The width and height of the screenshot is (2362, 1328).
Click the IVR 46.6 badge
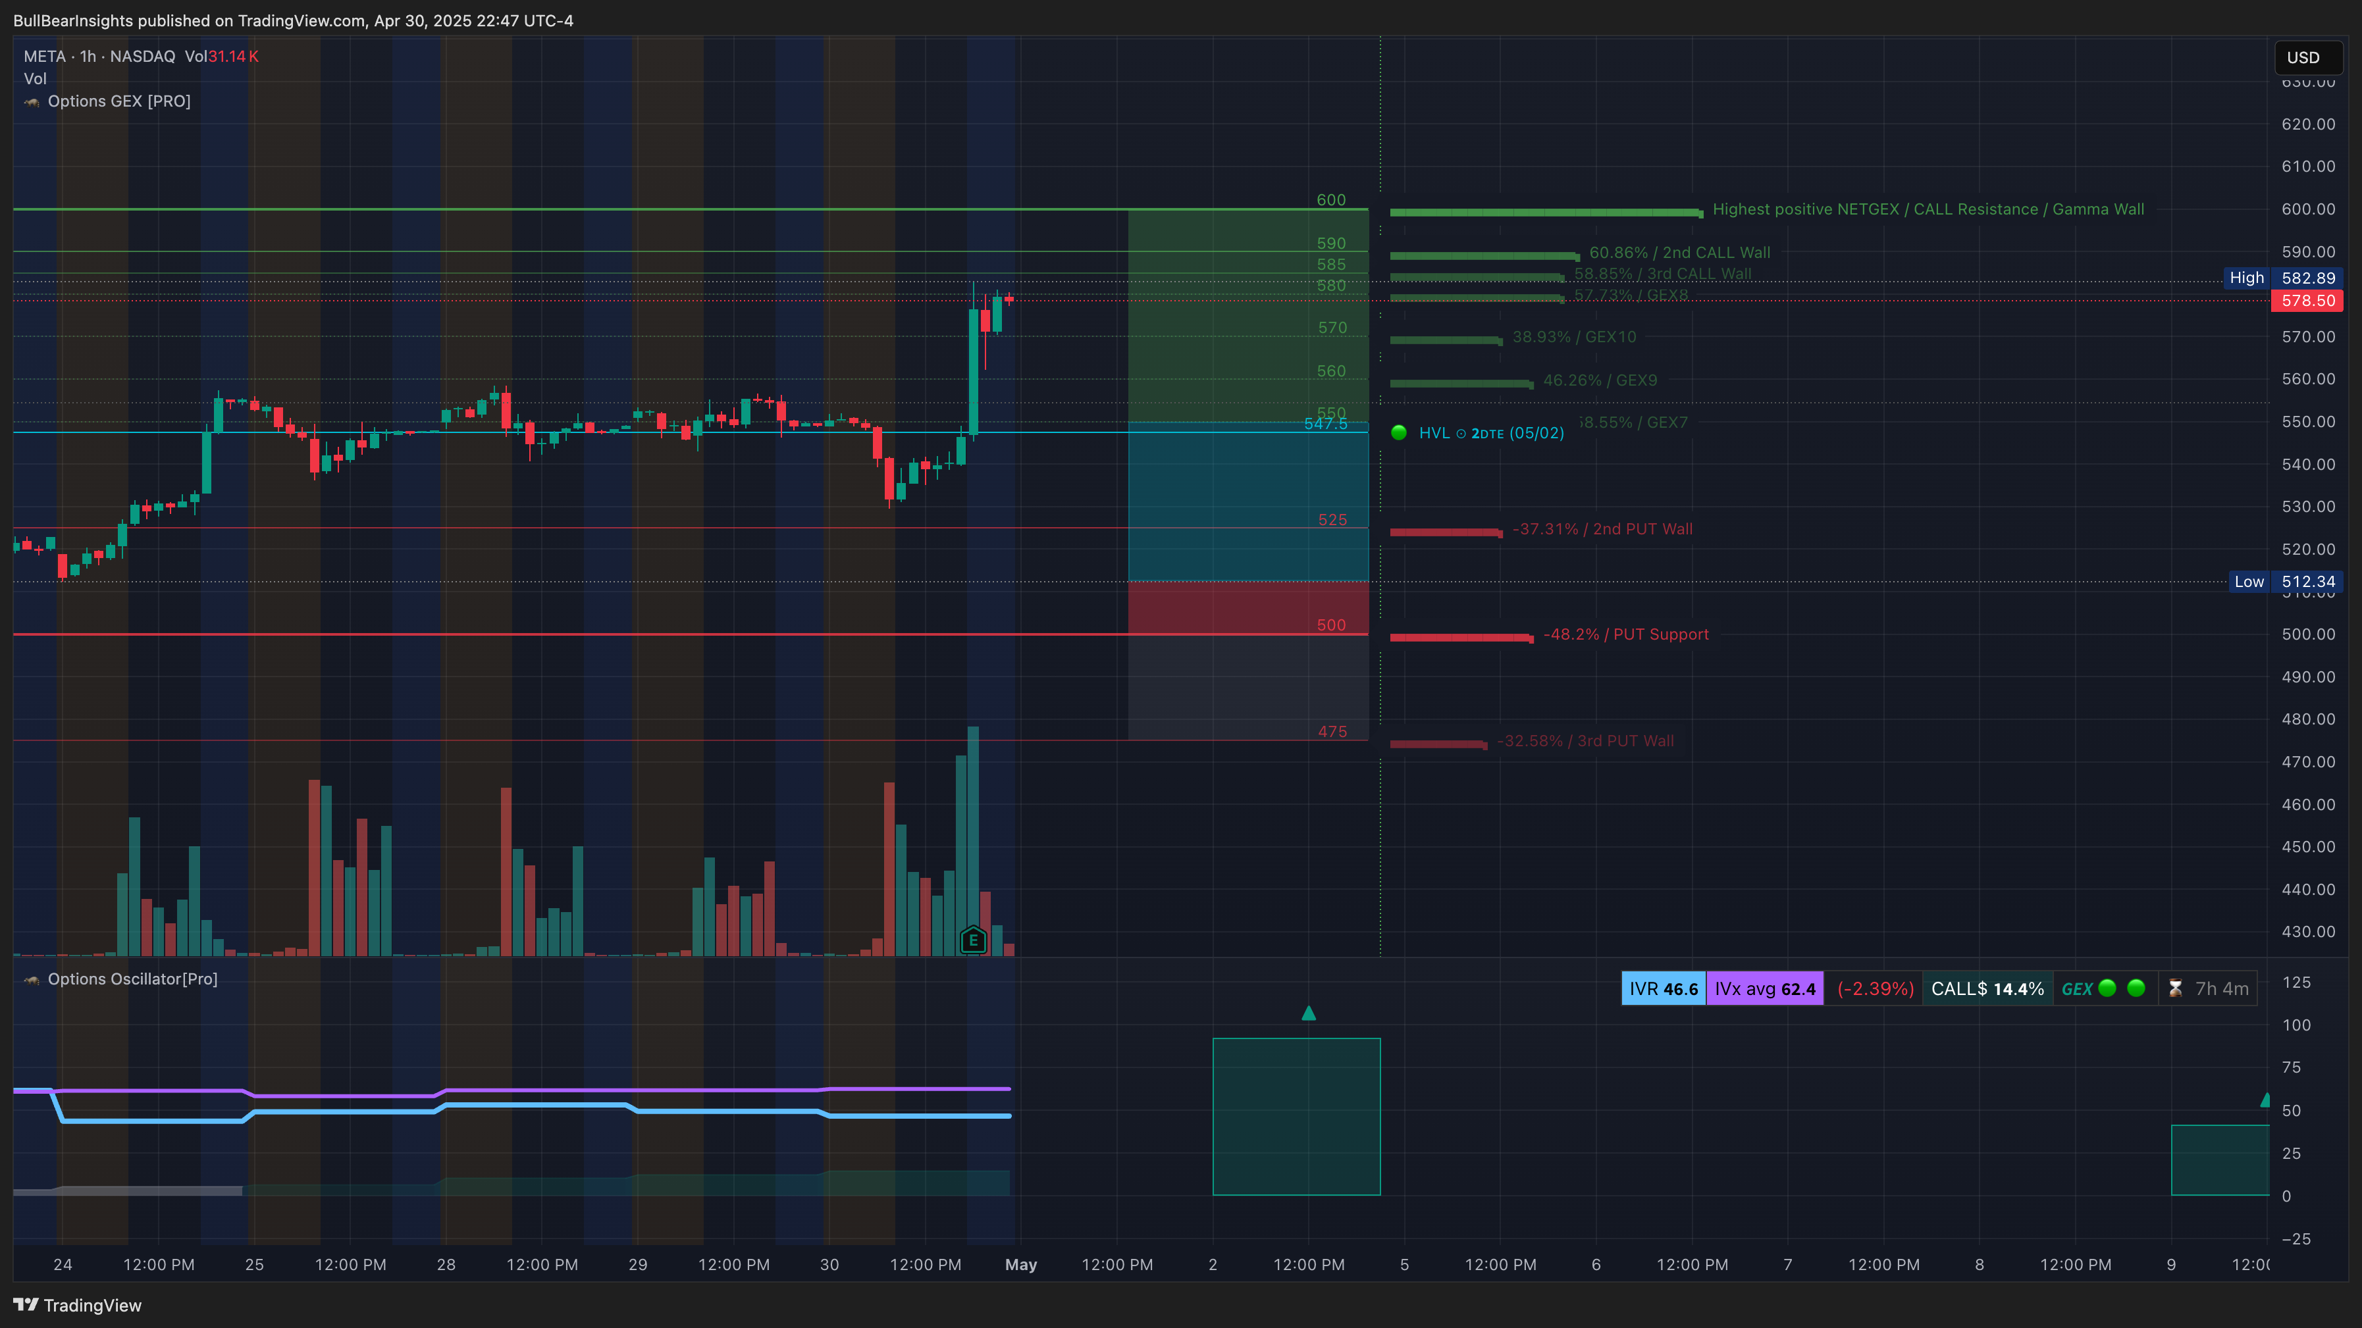pyautogui.click(x=1664, y=989)
